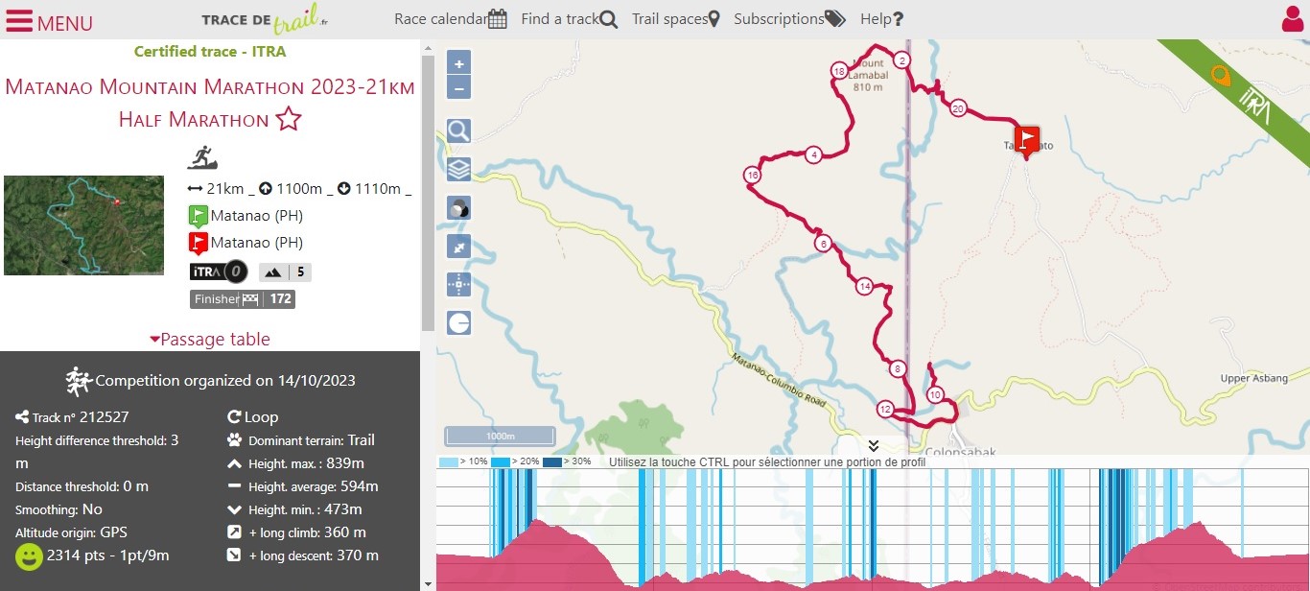
Task: Open map search magnifier tool
Action: (458, 131)
